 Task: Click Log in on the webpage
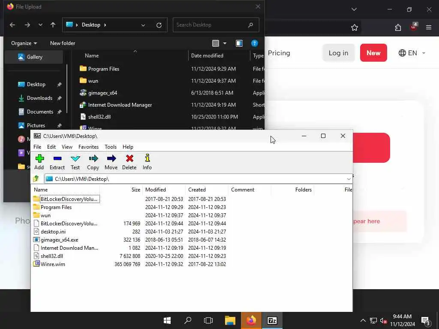click(x=339, y=53)
